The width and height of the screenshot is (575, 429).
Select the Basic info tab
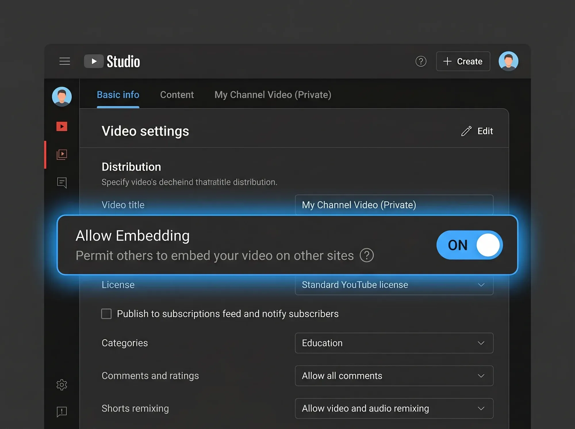pyautogui.click(x=118, y=95)
